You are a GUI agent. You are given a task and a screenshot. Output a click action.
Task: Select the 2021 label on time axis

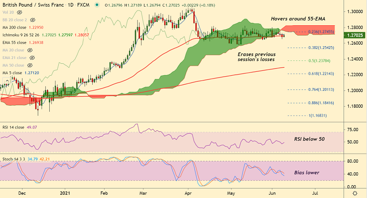coord(65,193)
